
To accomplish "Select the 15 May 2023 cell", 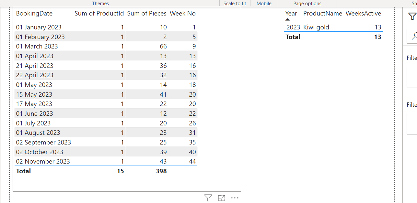I will pos(34,94).
